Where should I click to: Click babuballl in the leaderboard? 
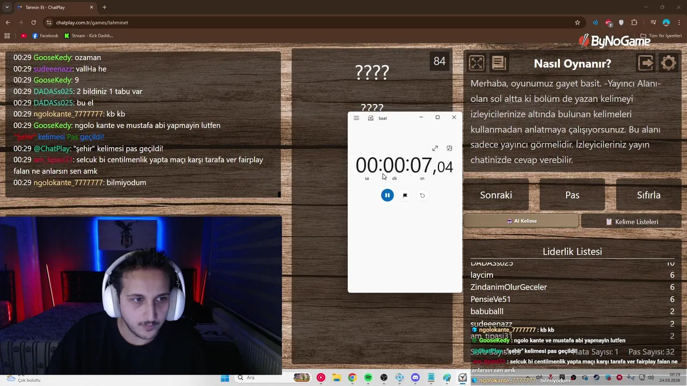pos(487,311)
